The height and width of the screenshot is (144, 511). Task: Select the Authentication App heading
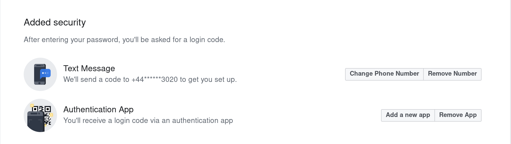(x=98, y=109)
